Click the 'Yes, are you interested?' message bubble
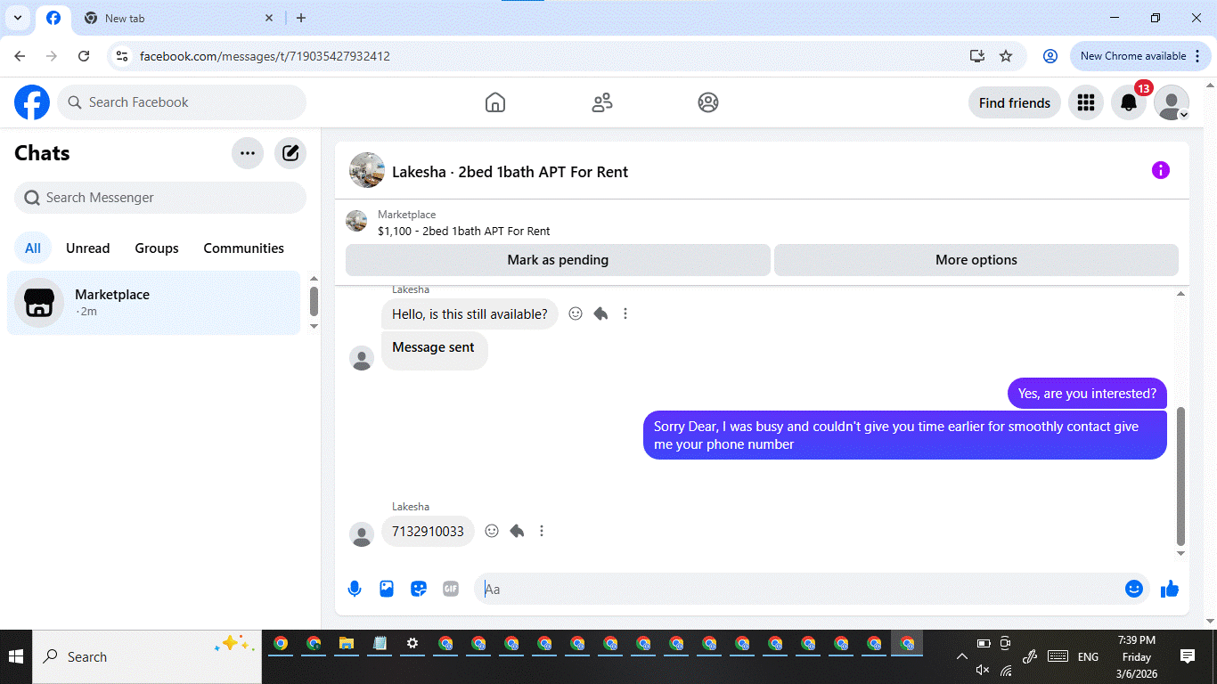 [1087, 393]
